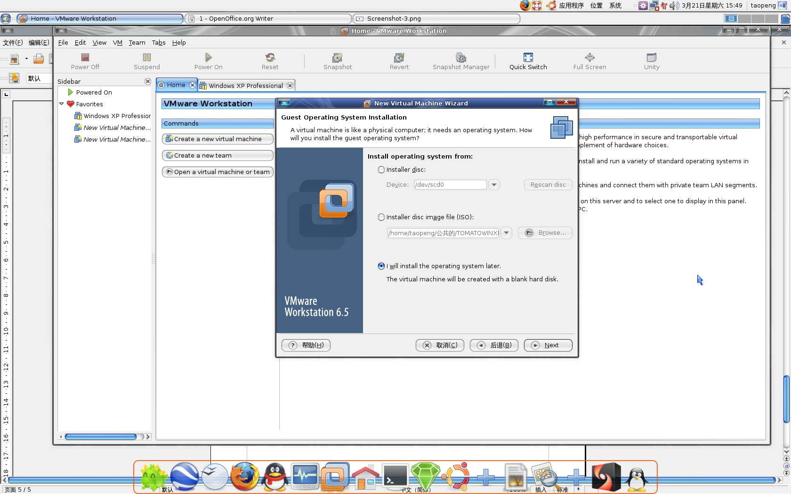Image resolution: width=791 pixels, height=494 pixels.
Task: Open the 系统 system menu
Action: (x=615, y=6)
